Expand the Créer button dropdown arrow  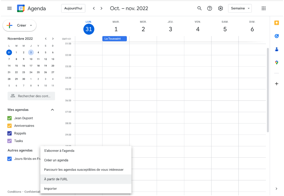[x=31, y=25]
